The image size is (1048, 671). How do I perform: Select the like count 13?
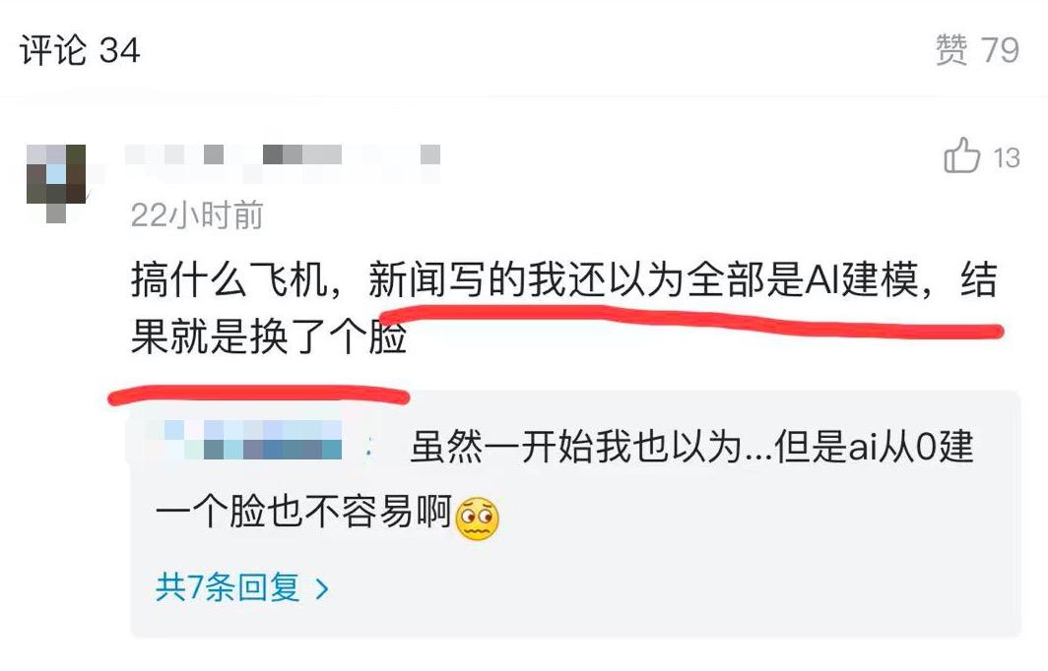click(1006, 158)
